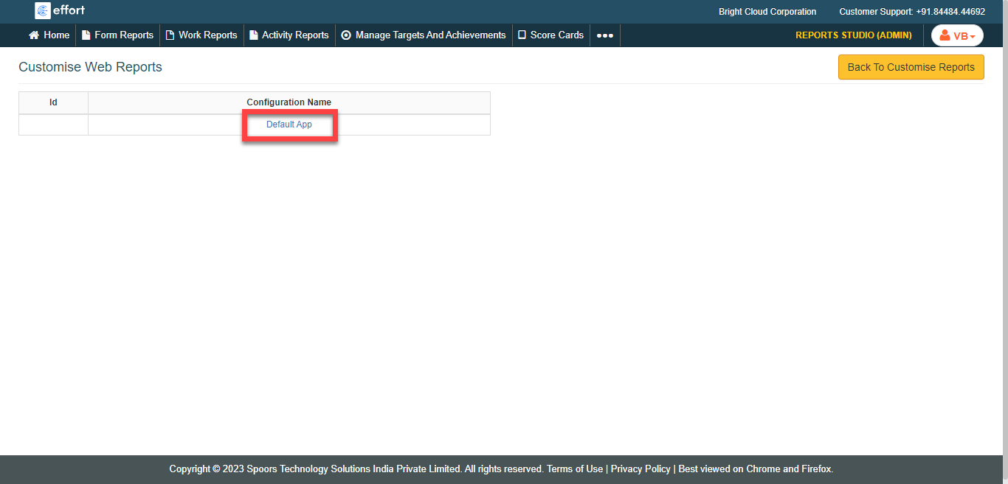Image resolution: width=1008 pixels, height=484 pixels.
Task: Click the Id column header
Action: (53, 102)
